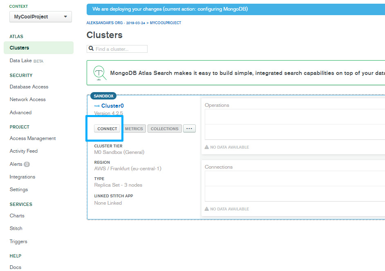Open Data Lake beta page
This screenshot has height=271, width=385.
tap(27, 61)
